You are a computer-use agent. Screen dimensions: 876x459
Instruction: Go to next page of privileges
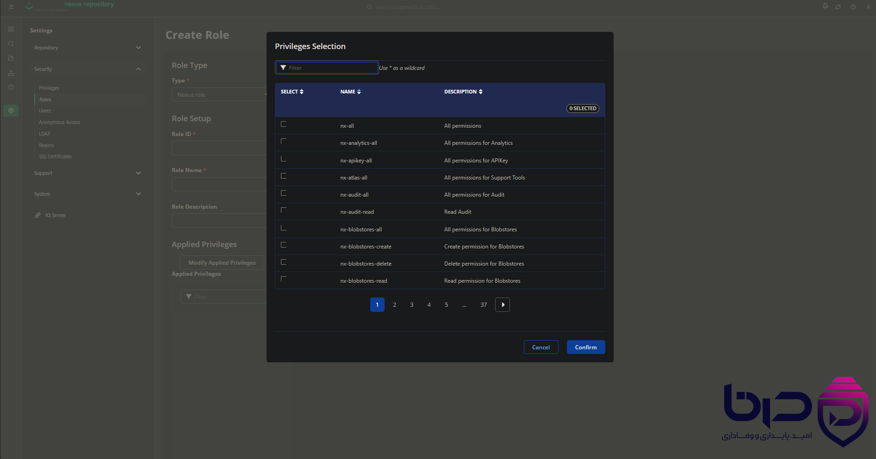coord(503,305)
